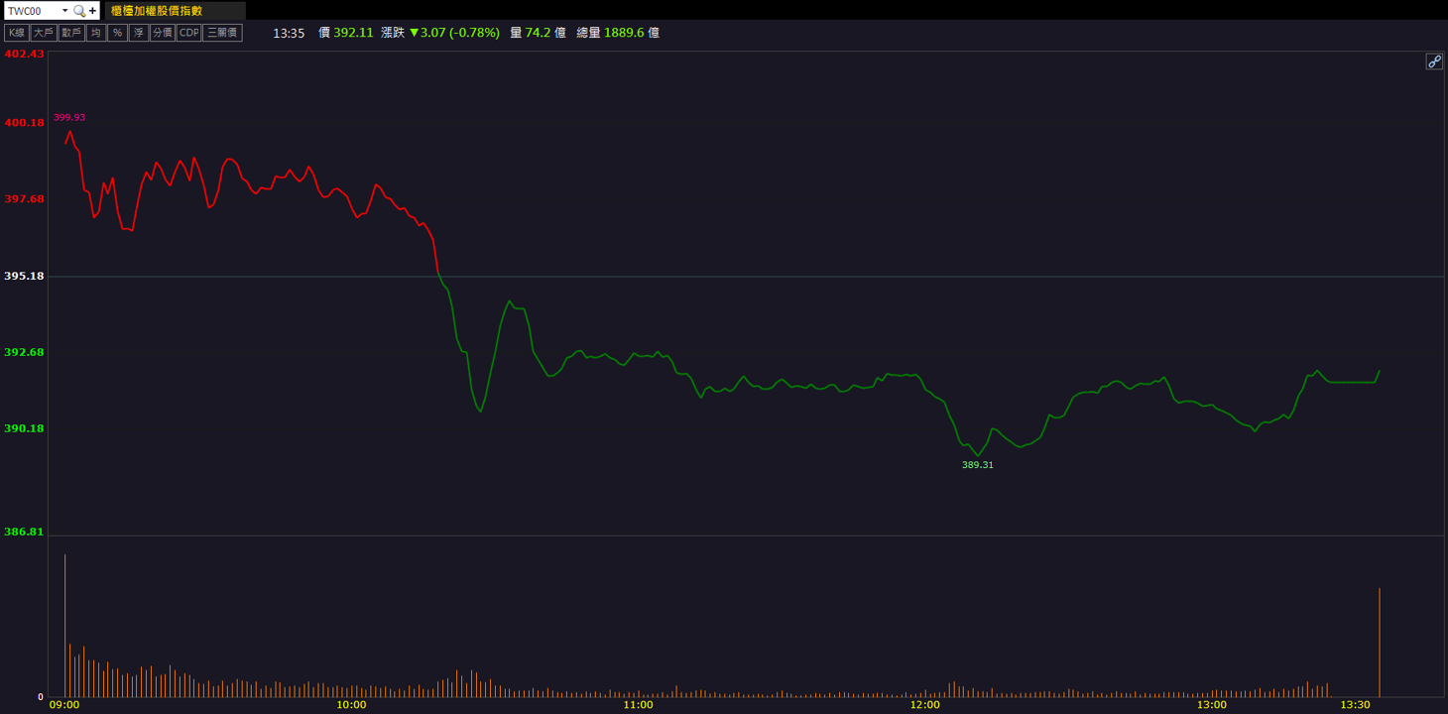Image resolution: width=1448 pixels, height=714 pixels.
Task: Toggle the 散戶 indicator button
Action: [x=71, y=33]
